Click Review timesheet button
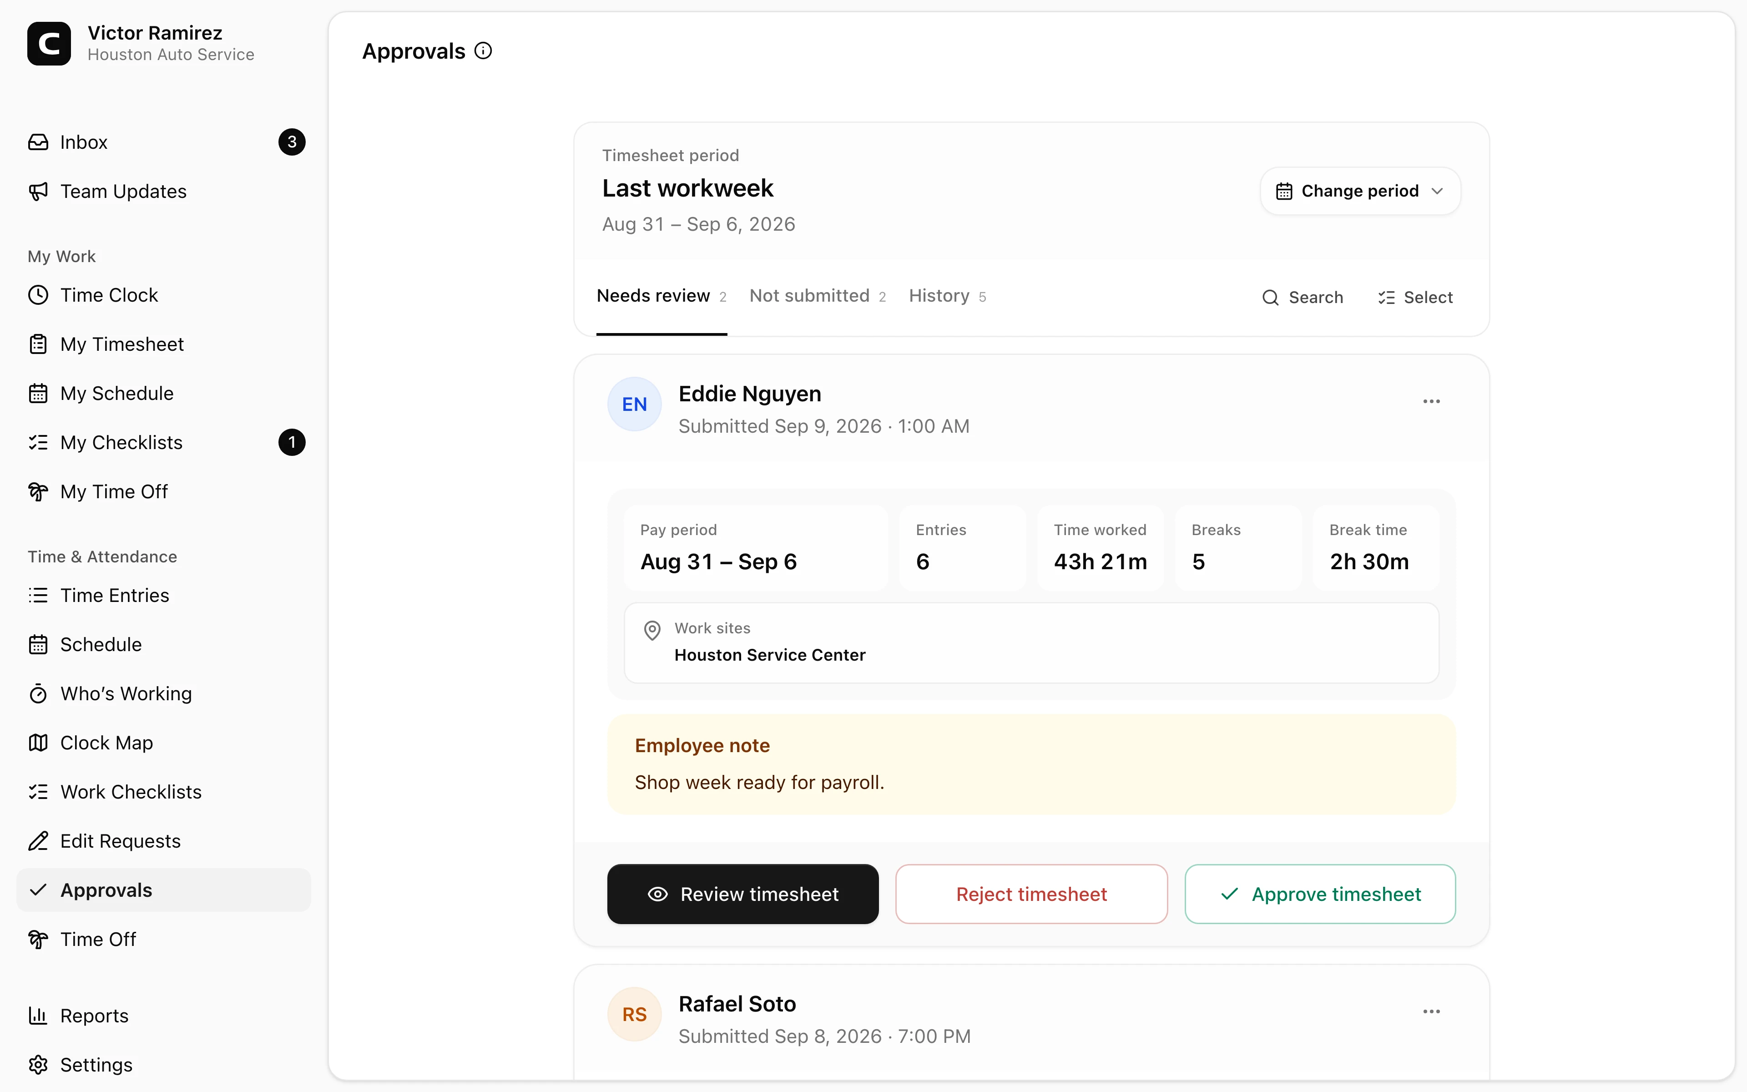This screenshot has height=1092, width=1747. [x=743, y=894]
